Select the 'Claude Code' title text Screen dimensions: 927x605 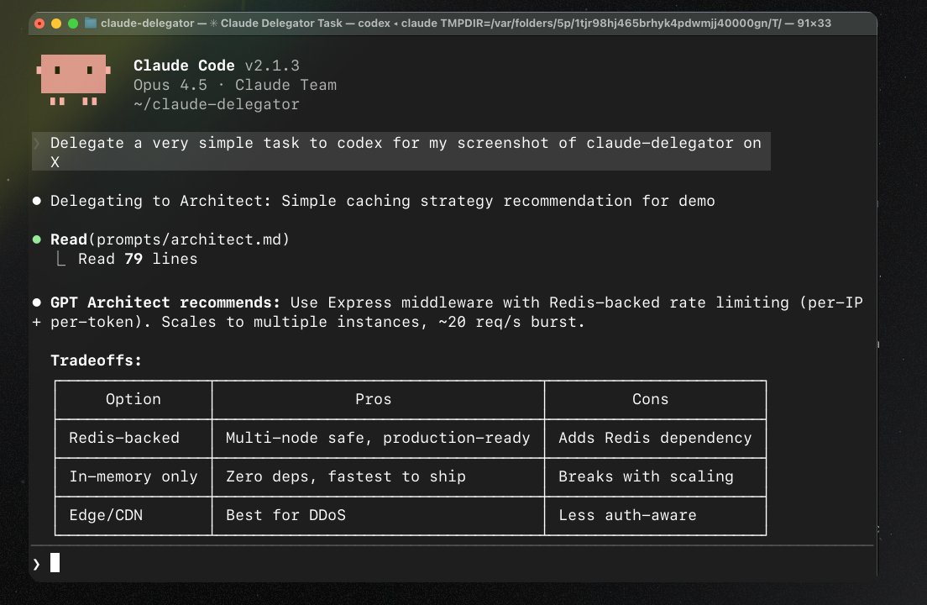click(x=184, y=65)
